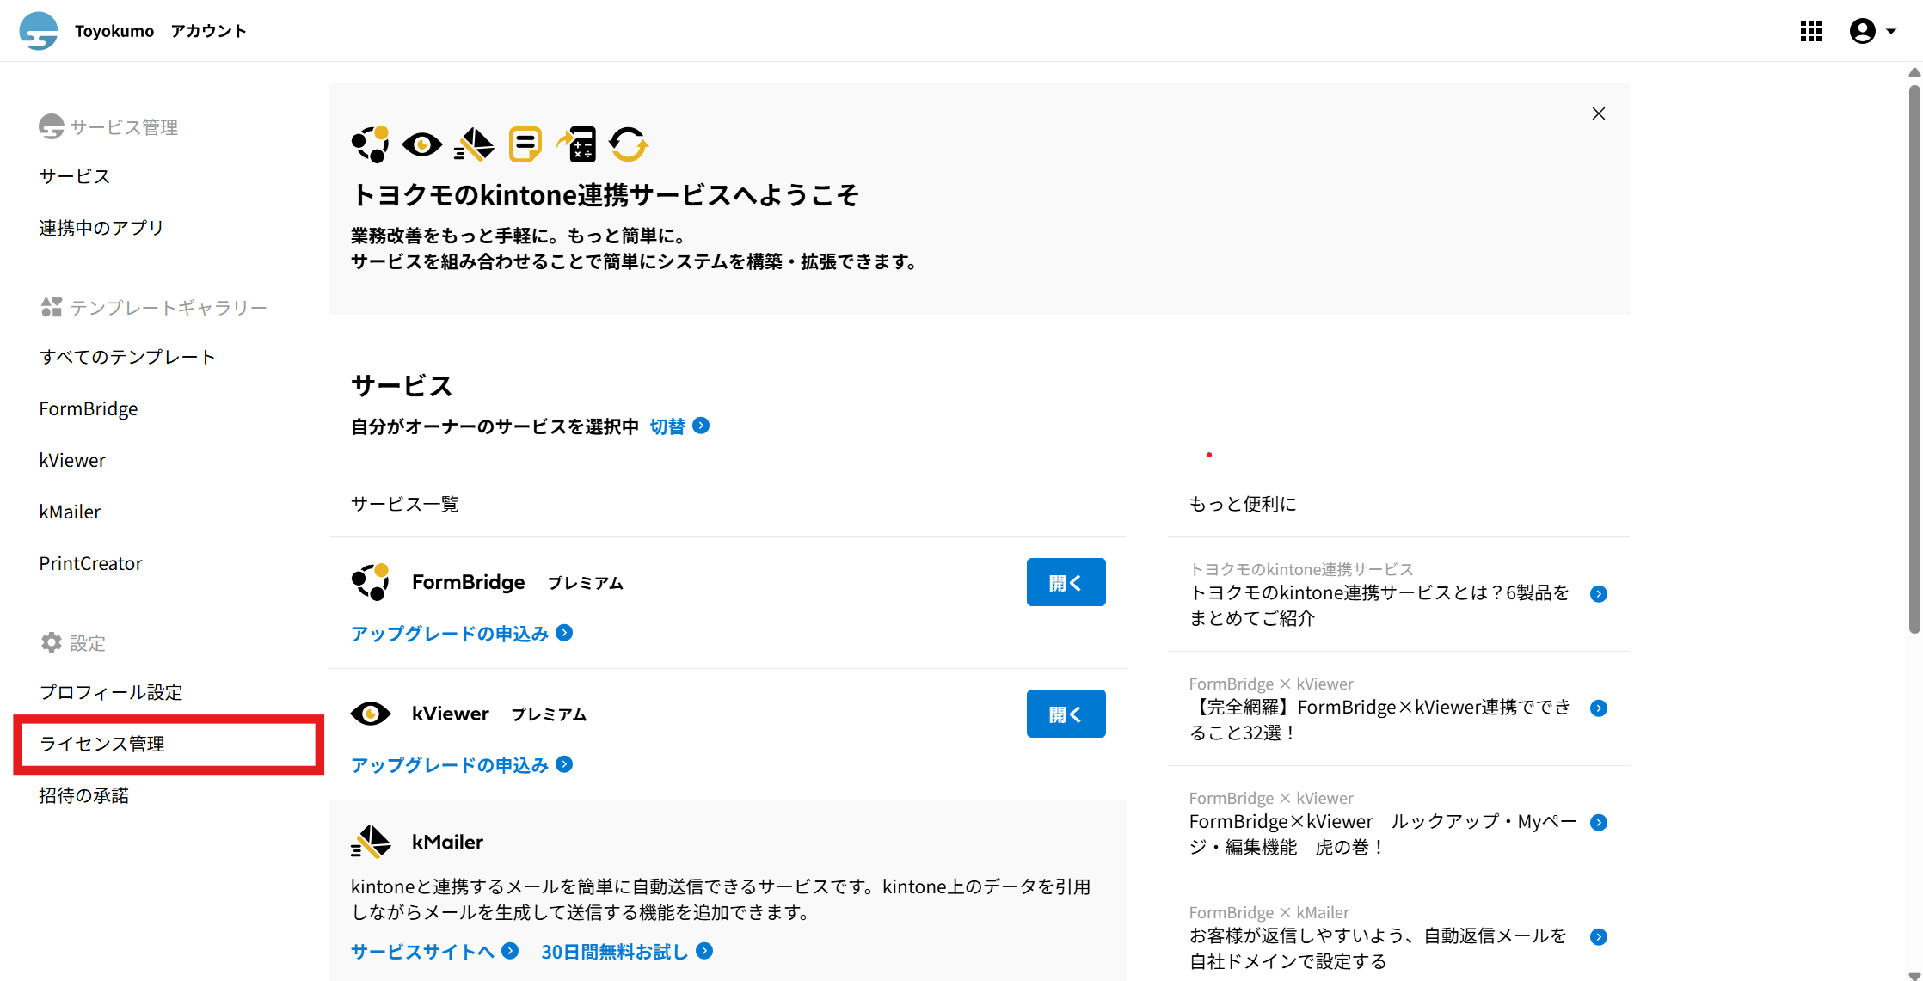Click the page vertical scrollbar
Viewport: 1923px width, 981px height.
[x=1914, y=361]
